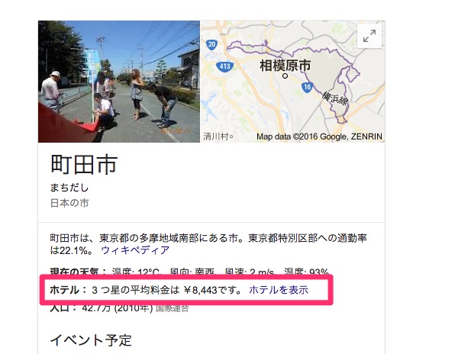Click the まちだし reading text
Image resolution: width=458 pixels, height=354 pixels.
pyautogui.click(x=69, y=188)
